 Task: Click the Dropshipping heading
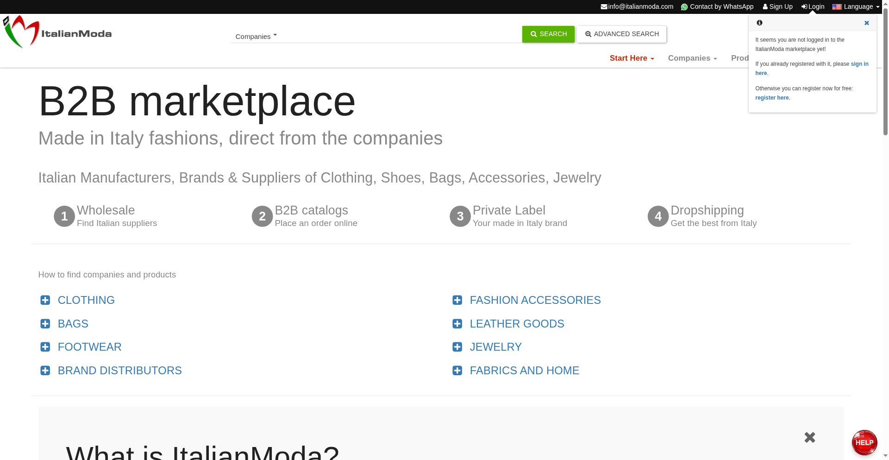(707, 210)
